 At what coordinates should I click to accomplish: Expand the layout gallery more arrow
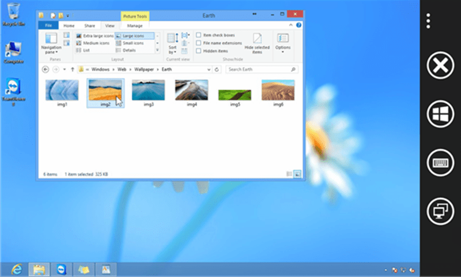(x=157, y=50)
